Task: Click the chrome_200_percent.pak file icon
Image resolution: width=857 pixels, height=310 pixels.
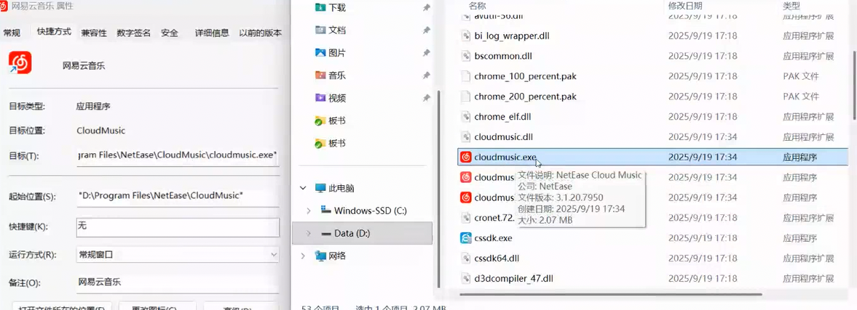Action: click(x=466, y=97)
